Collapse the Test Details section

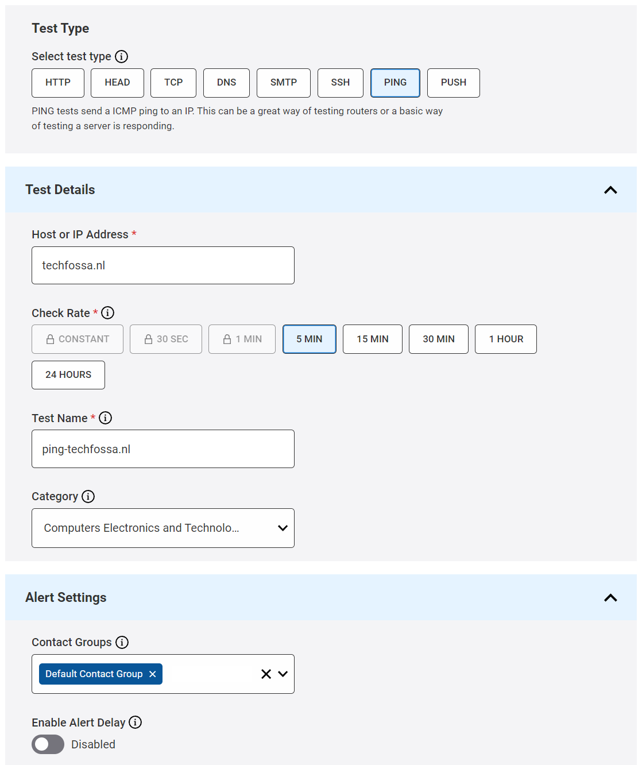(x=610, y=190)
